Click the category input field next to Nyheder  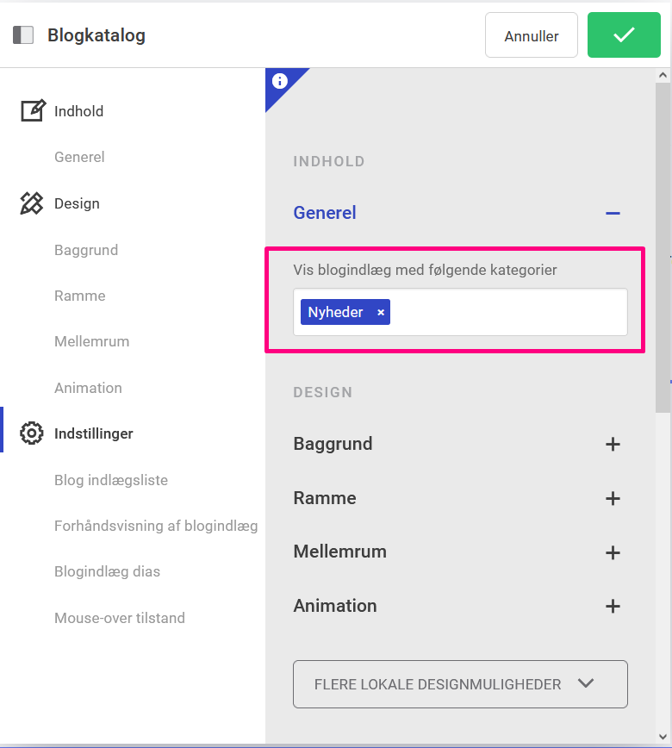point(508,313)
